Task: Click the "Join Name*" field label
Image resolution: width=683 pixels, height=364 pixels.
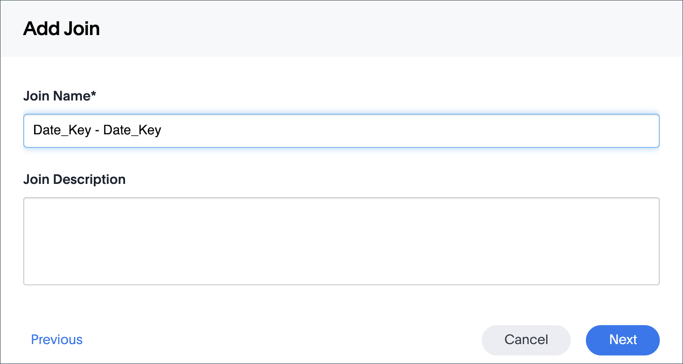Action: point(60,96)
